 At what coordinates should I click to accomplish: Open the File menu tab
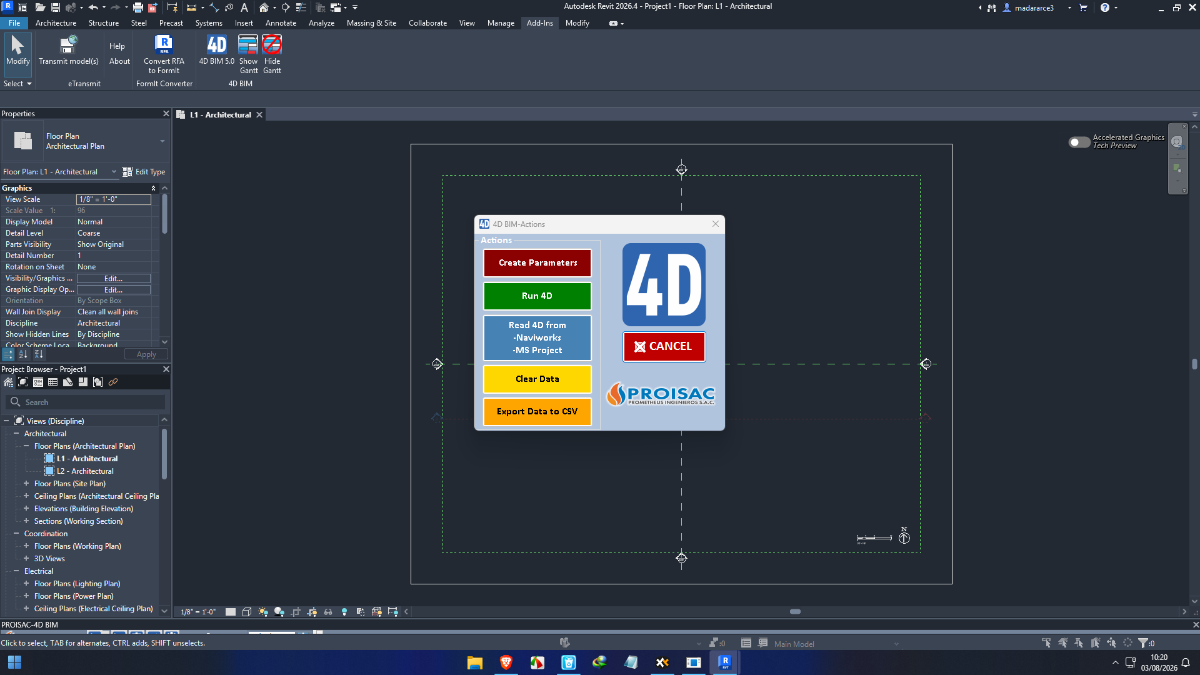point(14,23)
